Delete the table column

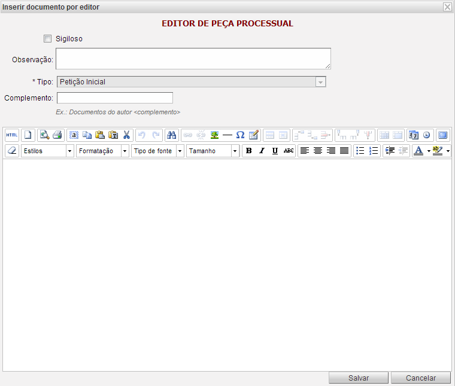tap(368, 135)
